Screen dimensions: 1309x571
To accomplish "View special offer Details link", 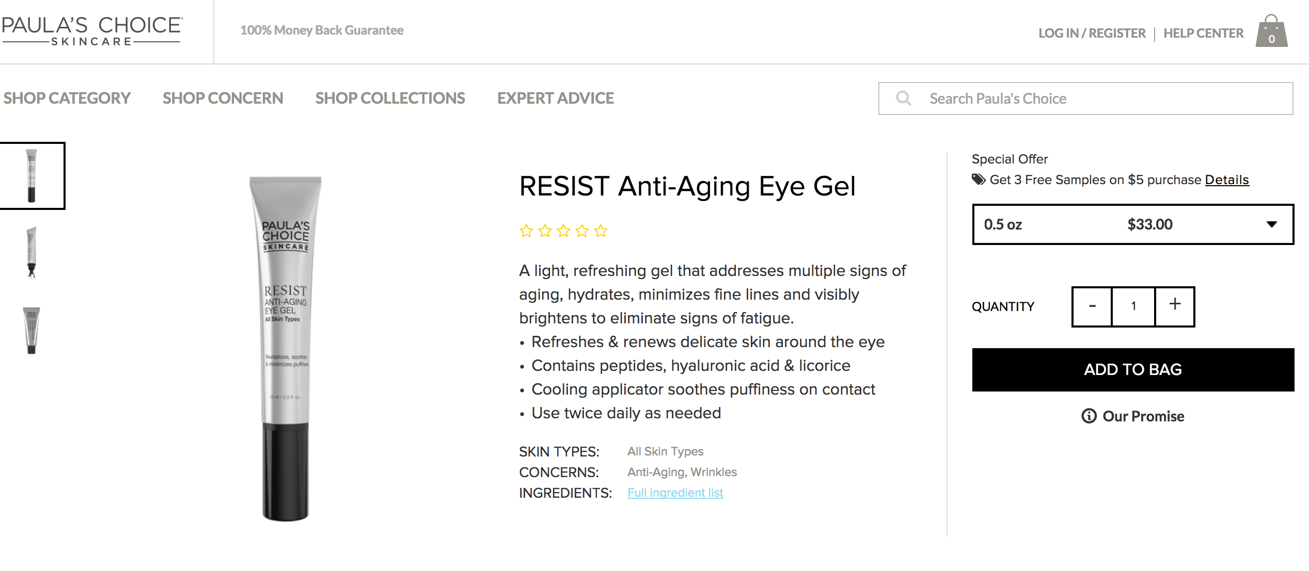I will (1226, 180).
